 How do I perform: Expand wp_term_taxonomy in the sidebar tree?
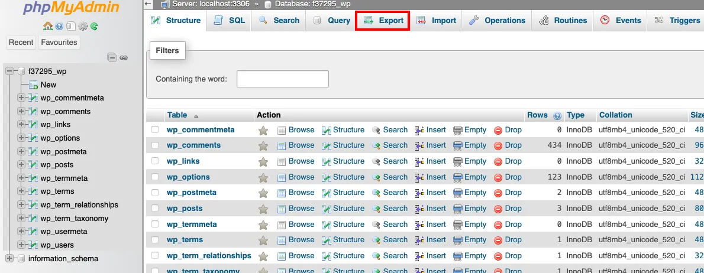(21, 218)
